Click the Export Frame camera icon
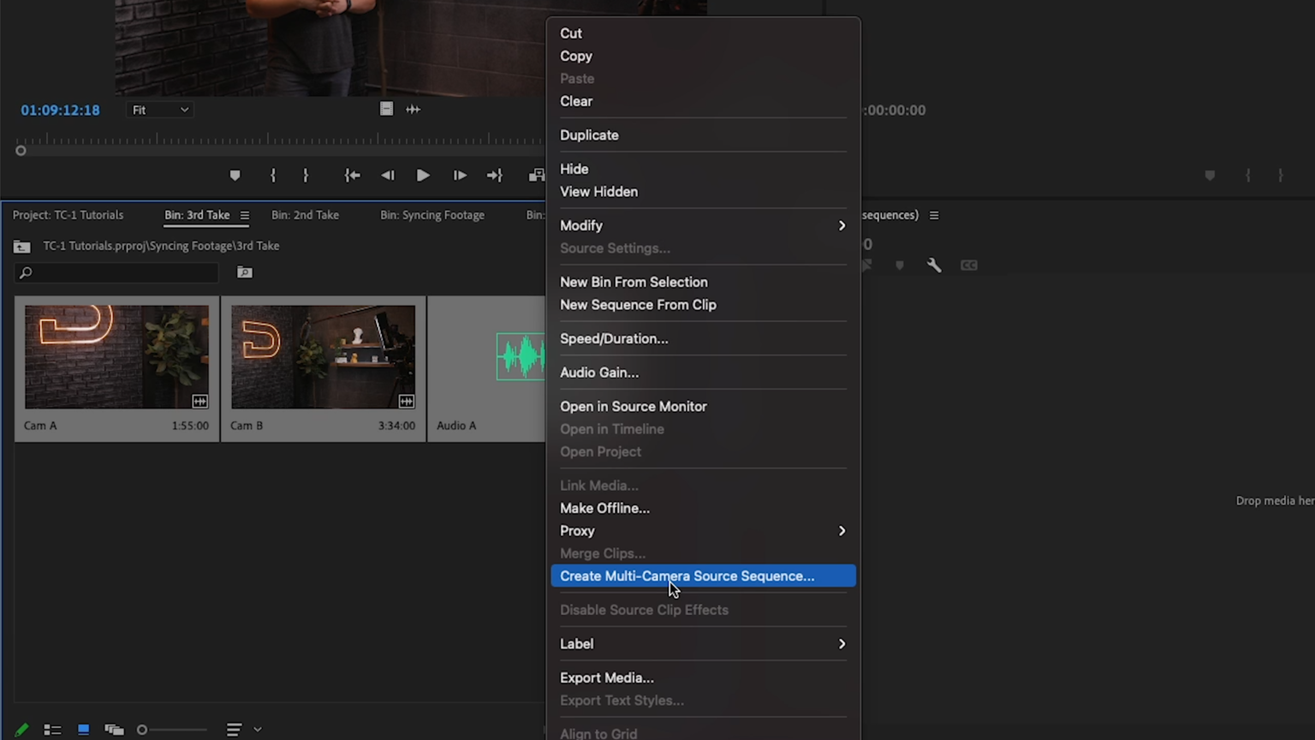This screenshot has width=1315, height=740. click(537, 175)
